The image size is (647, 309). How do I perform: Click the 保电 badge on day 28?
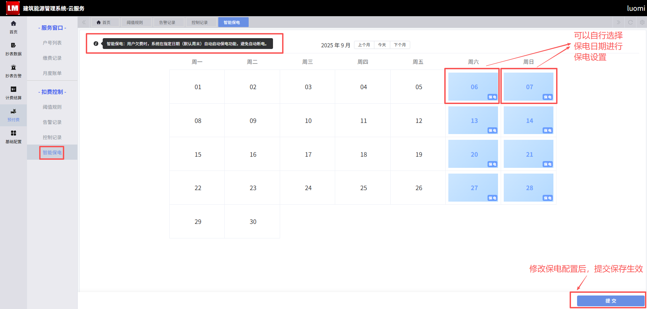(548, 198)
